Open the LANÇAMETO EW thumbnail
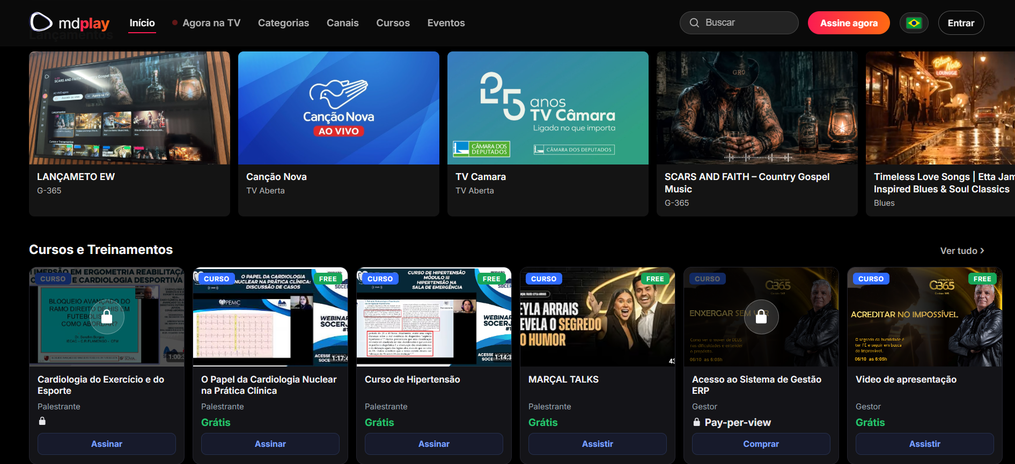Screen dimensions: 1015x464 (x=129, y=108)
